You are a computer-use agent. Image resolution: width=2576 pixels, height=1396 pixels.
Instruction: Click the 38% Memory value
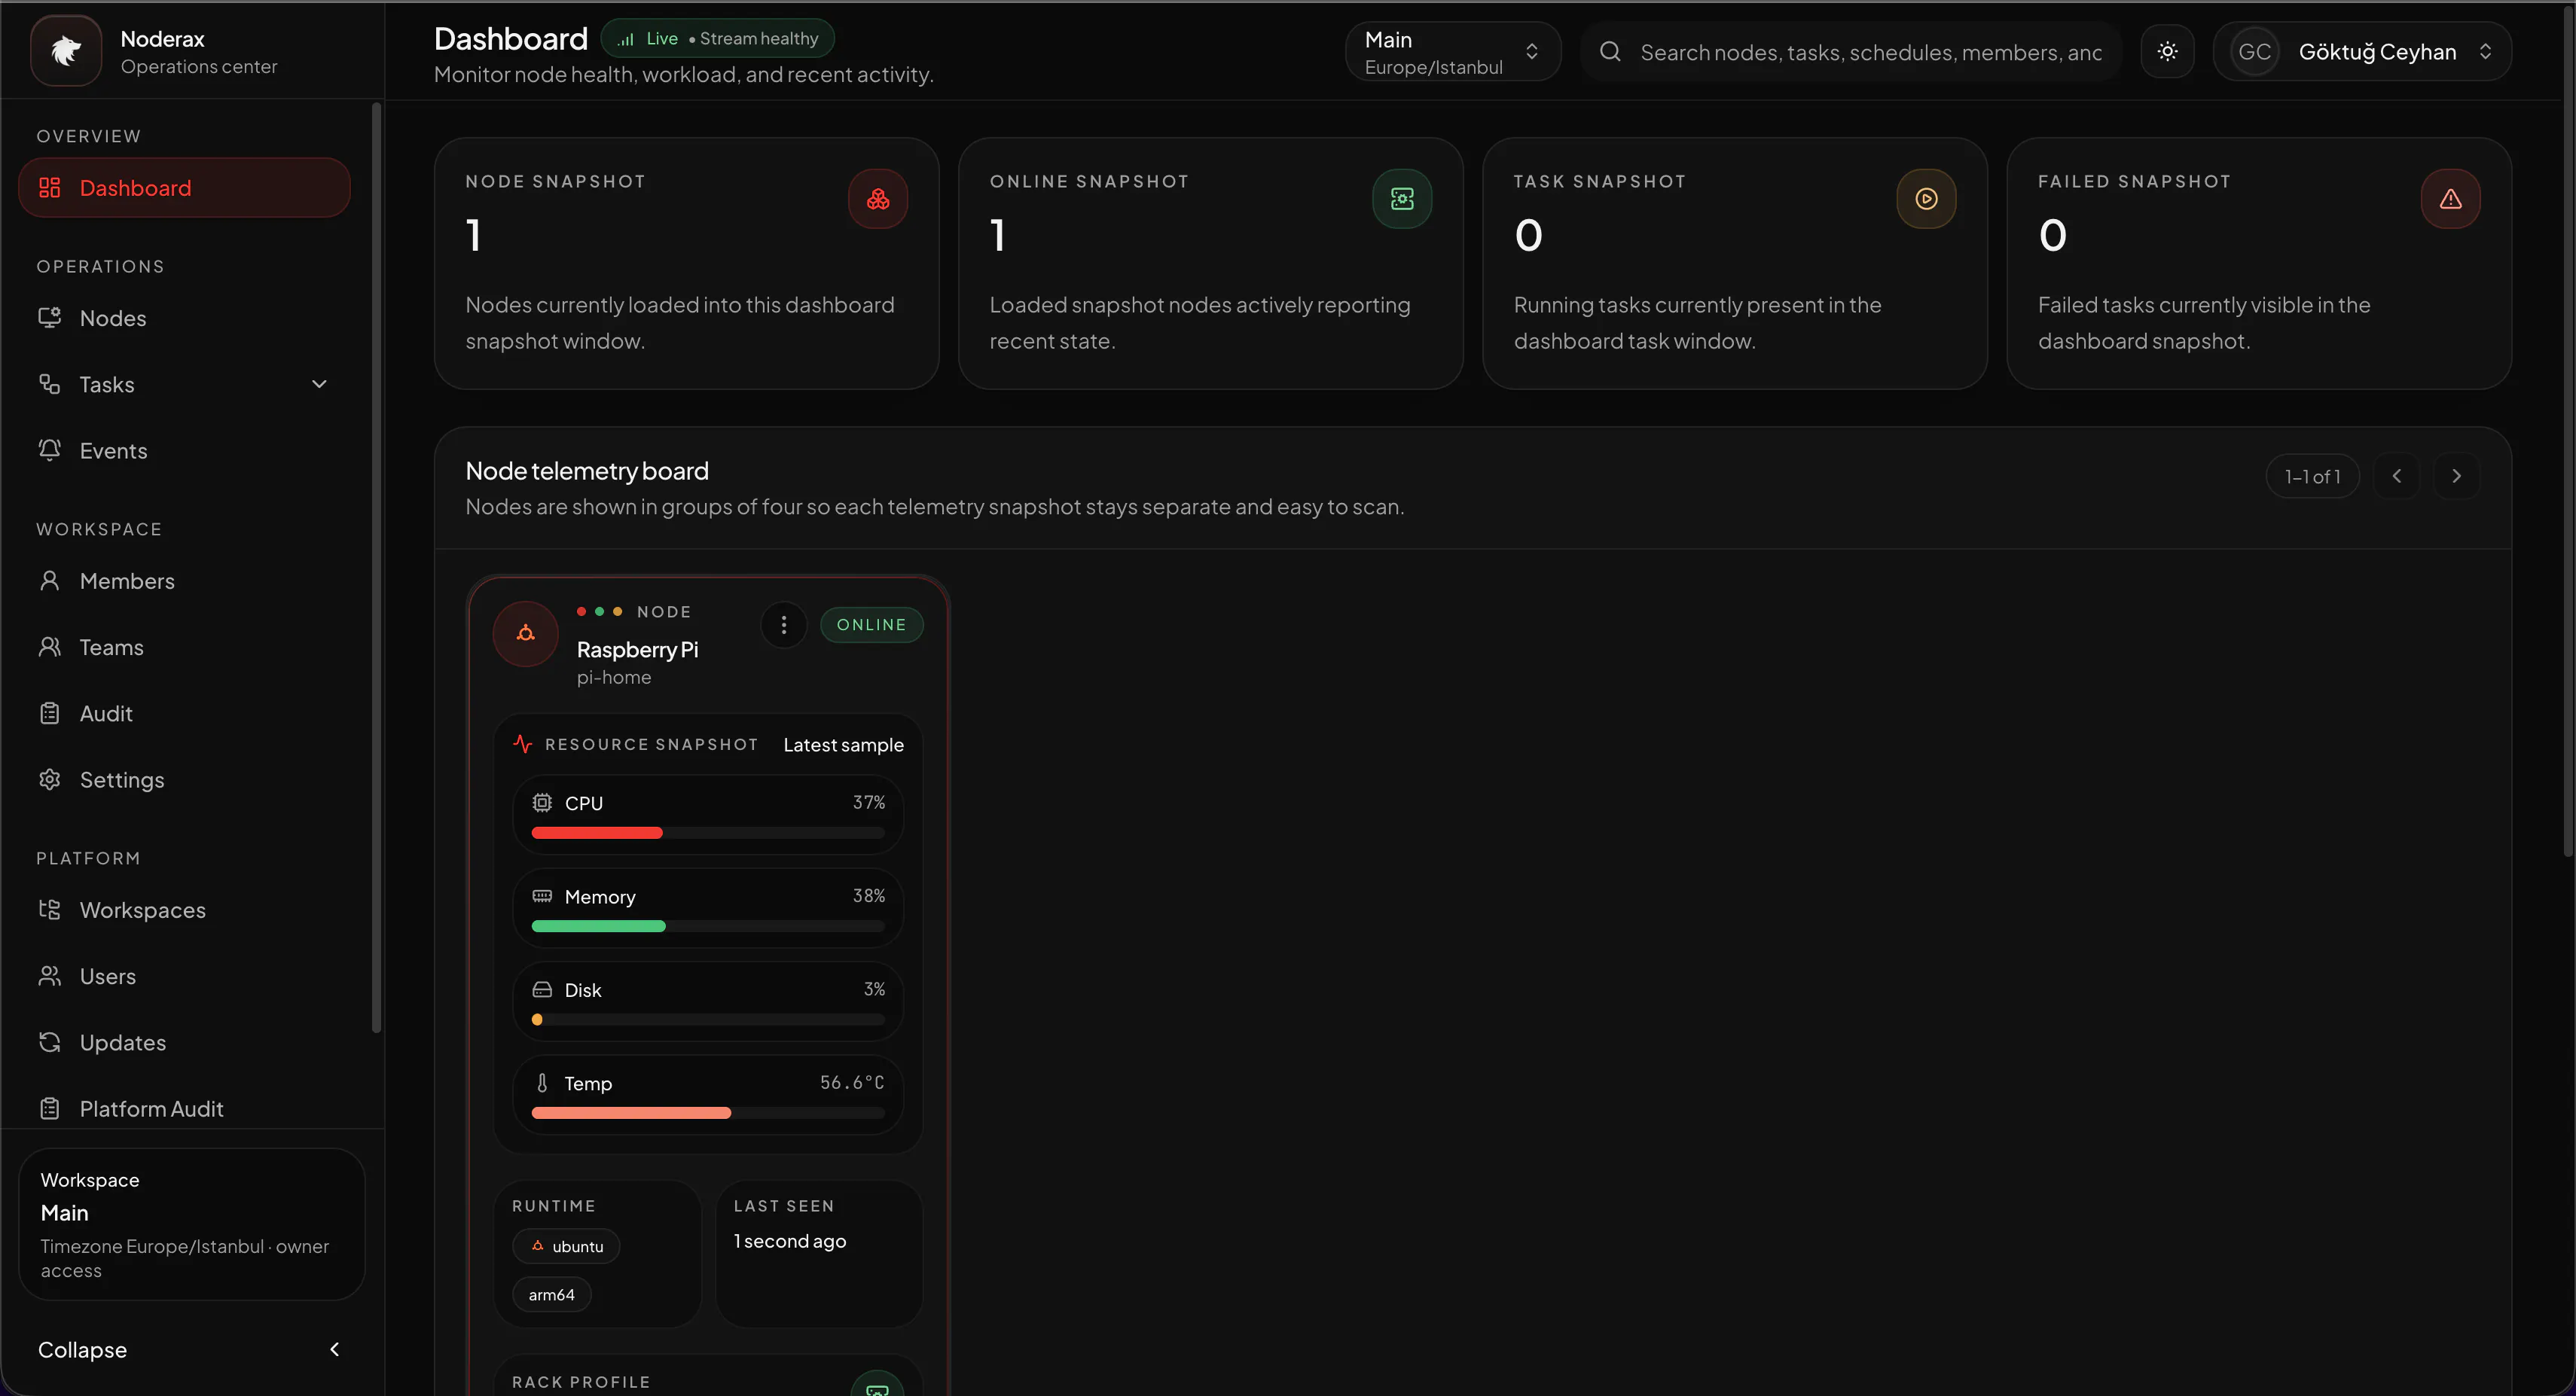pos(869,896)
